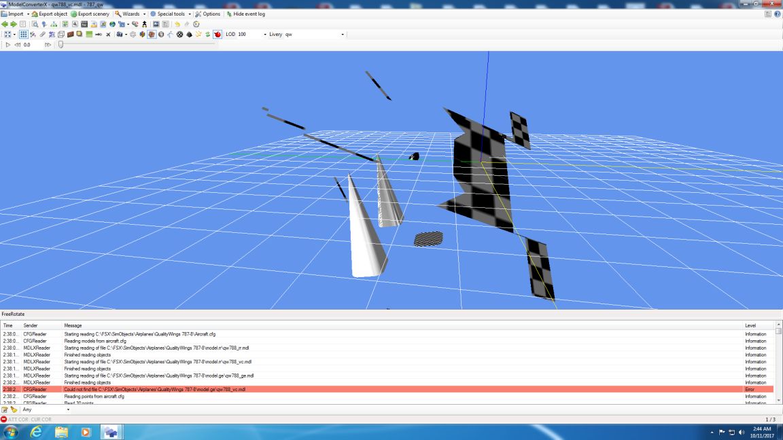Click the red icon just left of the LOD box
The width and height of the screenshot is (783, 440).
pos(216,34)
